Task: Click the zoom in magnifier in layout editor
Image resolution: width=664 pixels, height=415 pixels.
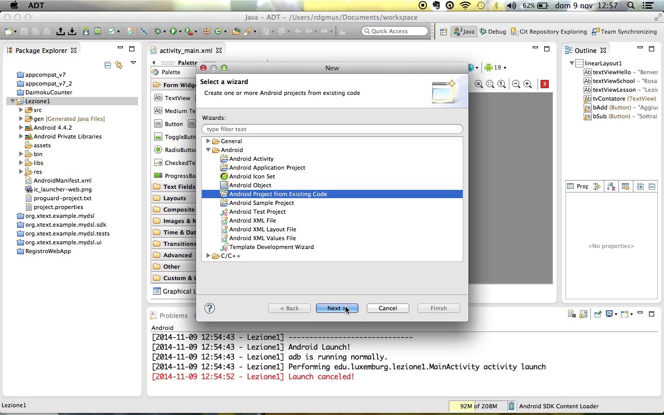Action: tap(528, 84)
